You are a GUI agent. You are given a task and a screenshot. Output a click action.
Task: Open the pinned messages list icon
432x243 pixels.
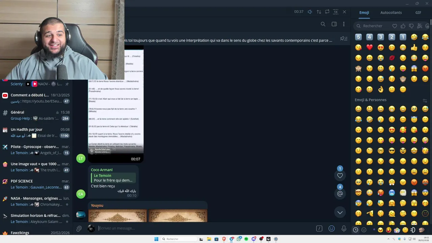(344, 39)
